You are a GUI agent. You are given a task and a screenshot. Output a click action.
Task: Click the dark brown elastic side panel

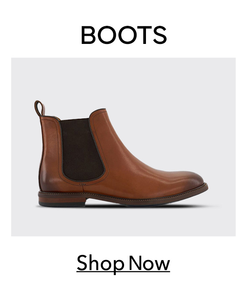pos(82,149)
